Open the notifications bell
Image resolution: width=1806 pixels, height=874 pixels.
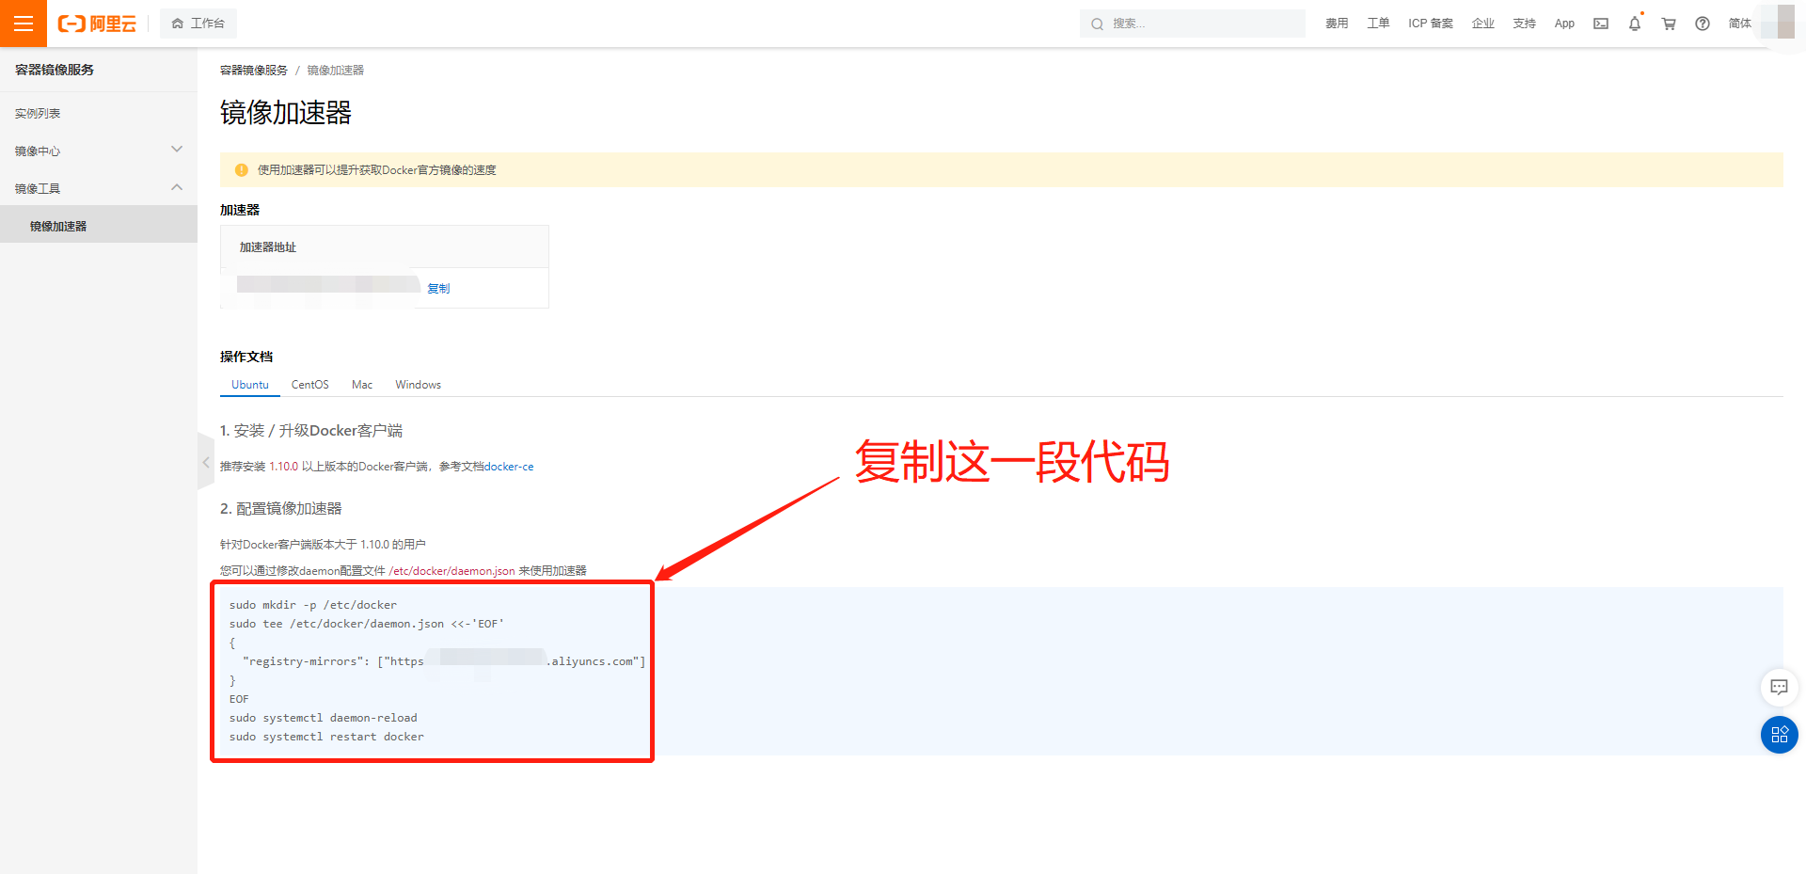[x=1635, y=24]
